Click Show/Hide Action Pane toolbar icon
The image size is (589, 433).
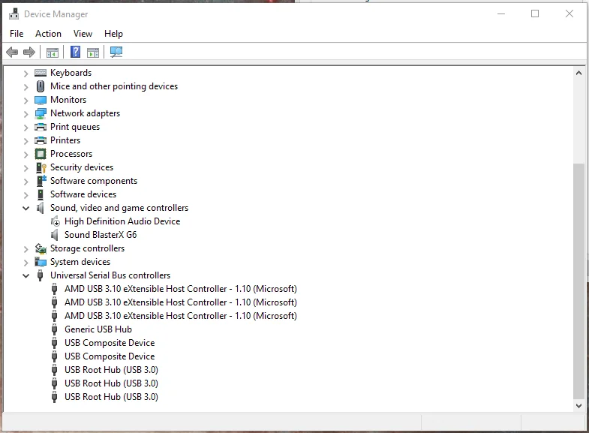click(93, 53)
